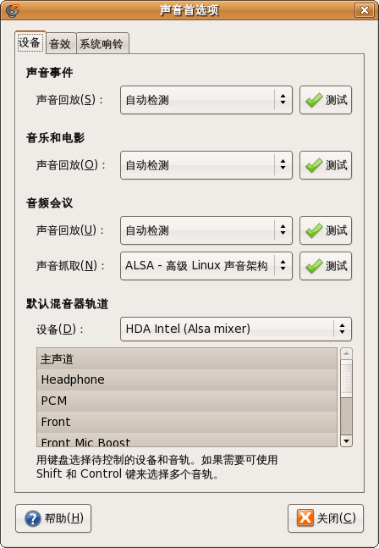This screenshot has width=379, height=548.
Task: Open the 声音回放(U) audio conference dropdown
Action: click(206, 230)
